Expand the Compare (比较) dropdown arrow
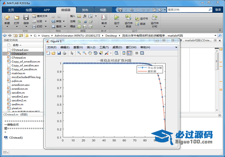Image resolution: width=225 pixels, height=157 pixels. point(46,21)
